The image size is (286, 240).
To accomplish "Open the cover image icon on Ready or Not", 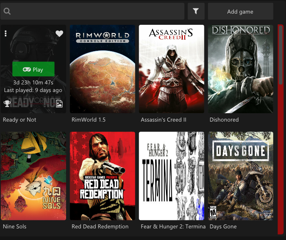I will 59,104.
